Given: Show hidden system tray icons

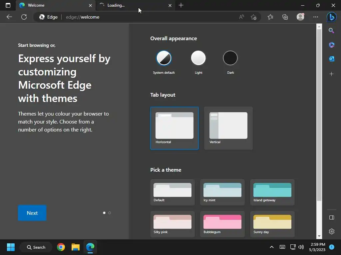Looking at the screenshot, I should pyautogui.click(x=272, y=247).
